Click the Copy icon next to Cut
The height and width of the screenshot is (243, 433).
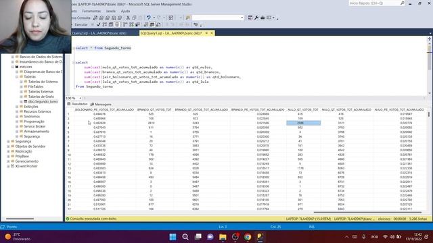click(x=134, y=18)
